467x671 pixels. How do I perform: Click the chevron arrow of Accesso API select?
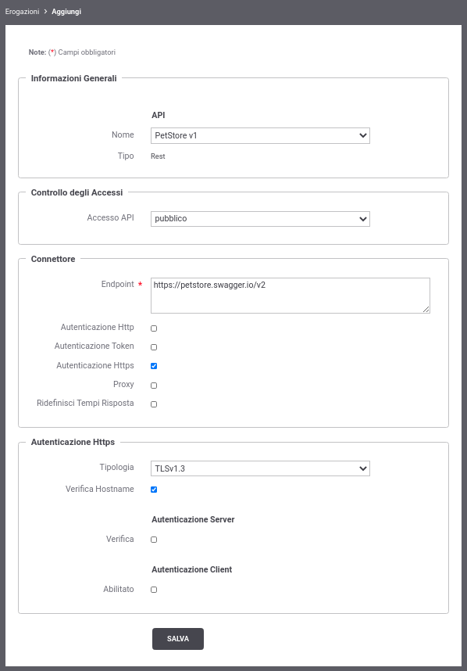click(x=363, y=219)
